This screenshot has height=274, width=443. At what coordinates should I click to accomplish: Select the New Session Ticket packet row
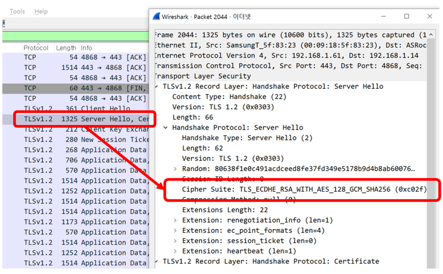tap(78, 139)
